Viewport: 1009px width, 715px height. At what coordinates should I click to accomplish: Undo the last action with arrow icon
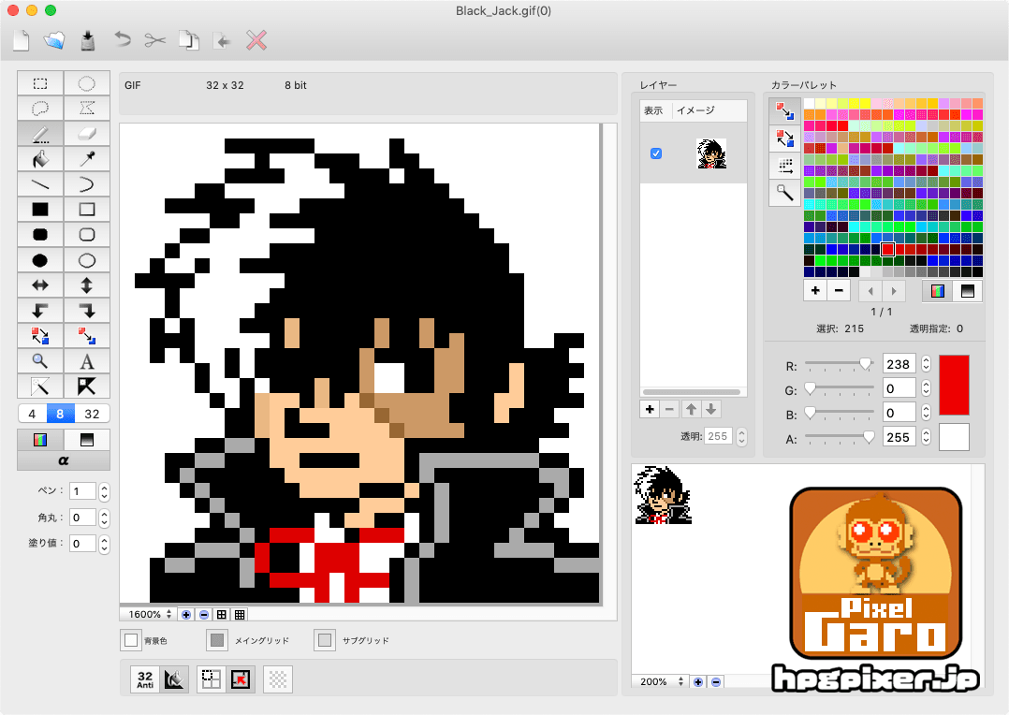pyautogui.click(x=123, y=40)
